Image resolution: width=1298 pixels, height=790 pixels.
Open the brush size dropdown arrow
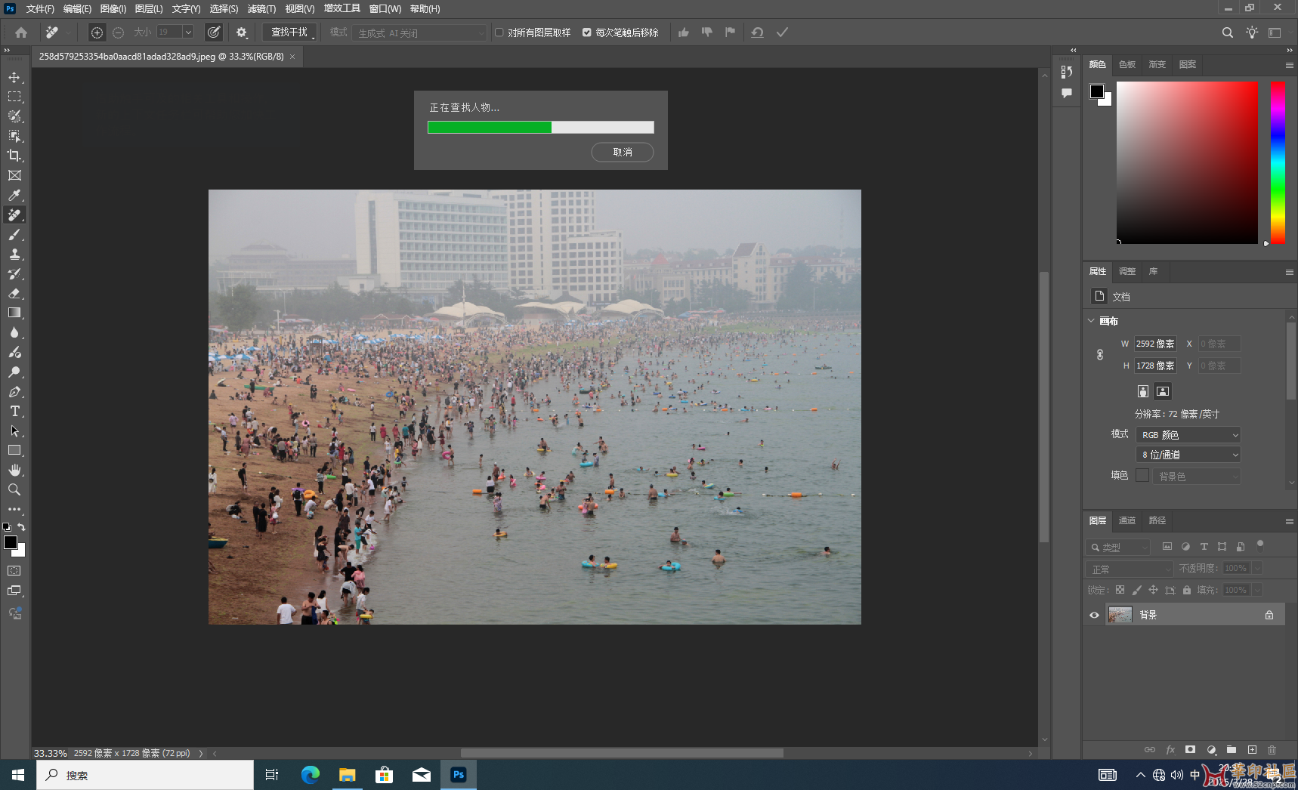tap(188, 32)
